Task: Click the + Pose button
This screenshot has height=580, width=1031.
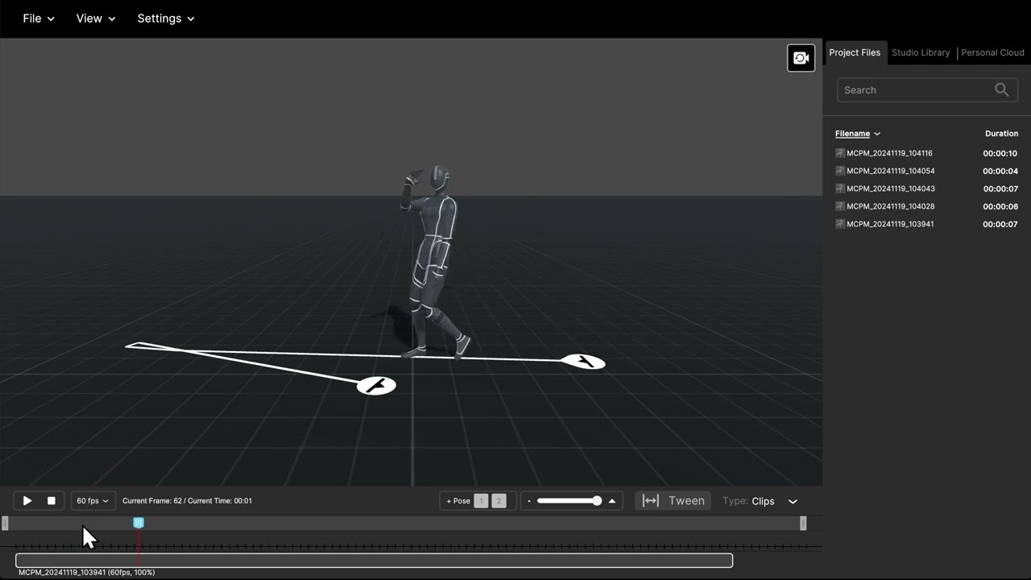Action: tap(458, 501)
